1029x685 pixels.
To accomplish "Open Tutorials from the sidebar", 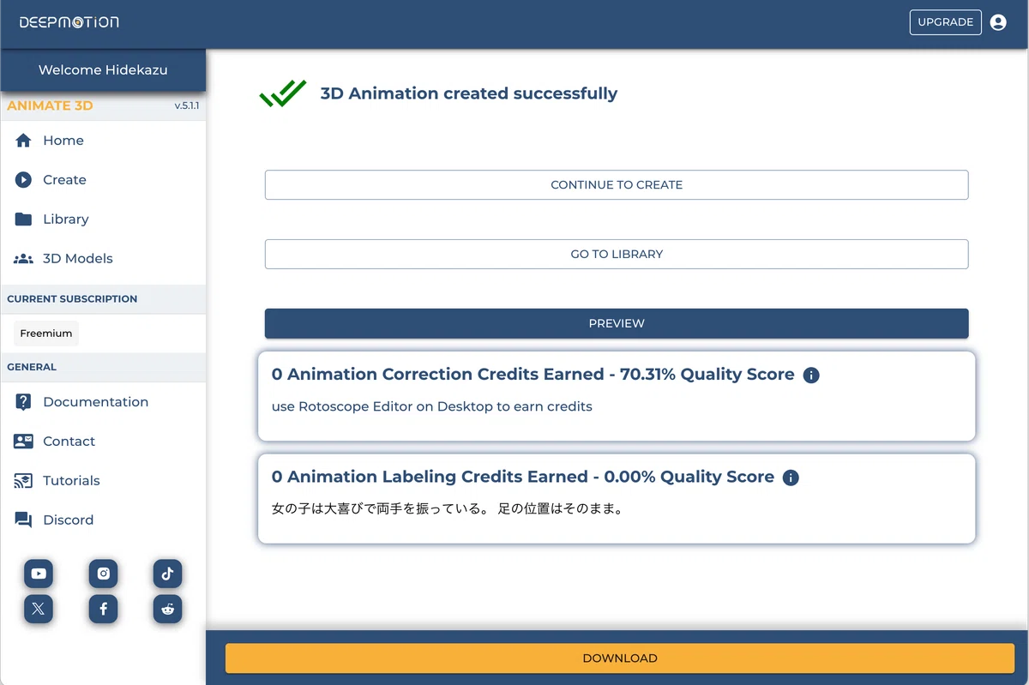I will (71, 481).
